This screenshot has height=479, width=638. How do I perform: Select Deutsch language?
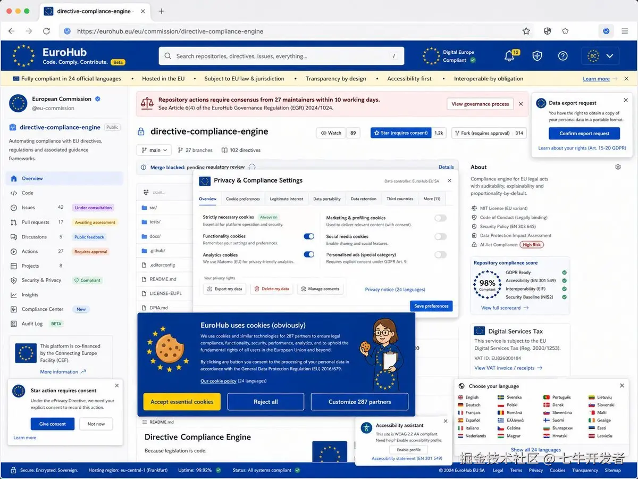(x=469, y=405)
